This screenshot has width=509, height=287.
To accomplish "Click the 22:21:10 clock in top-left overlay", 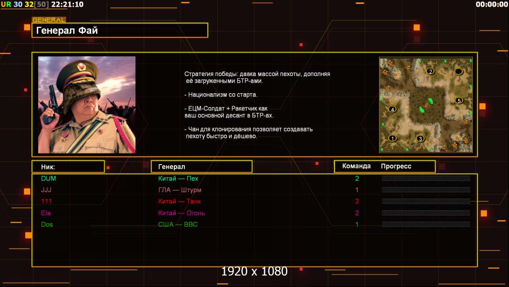I will pos(67,4).
